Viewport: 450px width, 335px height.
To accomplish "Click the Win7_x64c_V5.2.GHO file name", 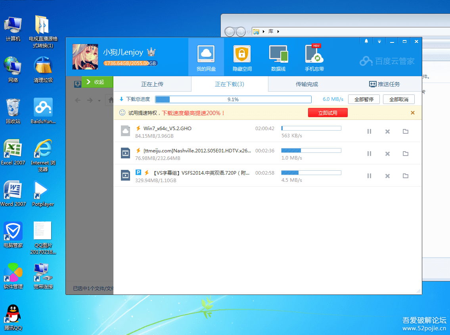I will tap(167, 129).
